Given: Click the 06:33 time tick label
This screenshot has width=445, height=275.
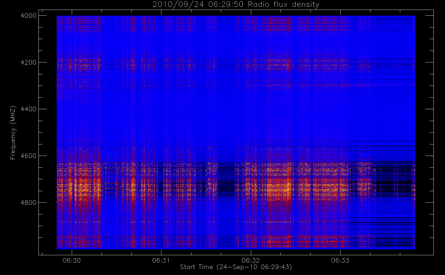Looking at the screenshot, I should pos(340,260).
